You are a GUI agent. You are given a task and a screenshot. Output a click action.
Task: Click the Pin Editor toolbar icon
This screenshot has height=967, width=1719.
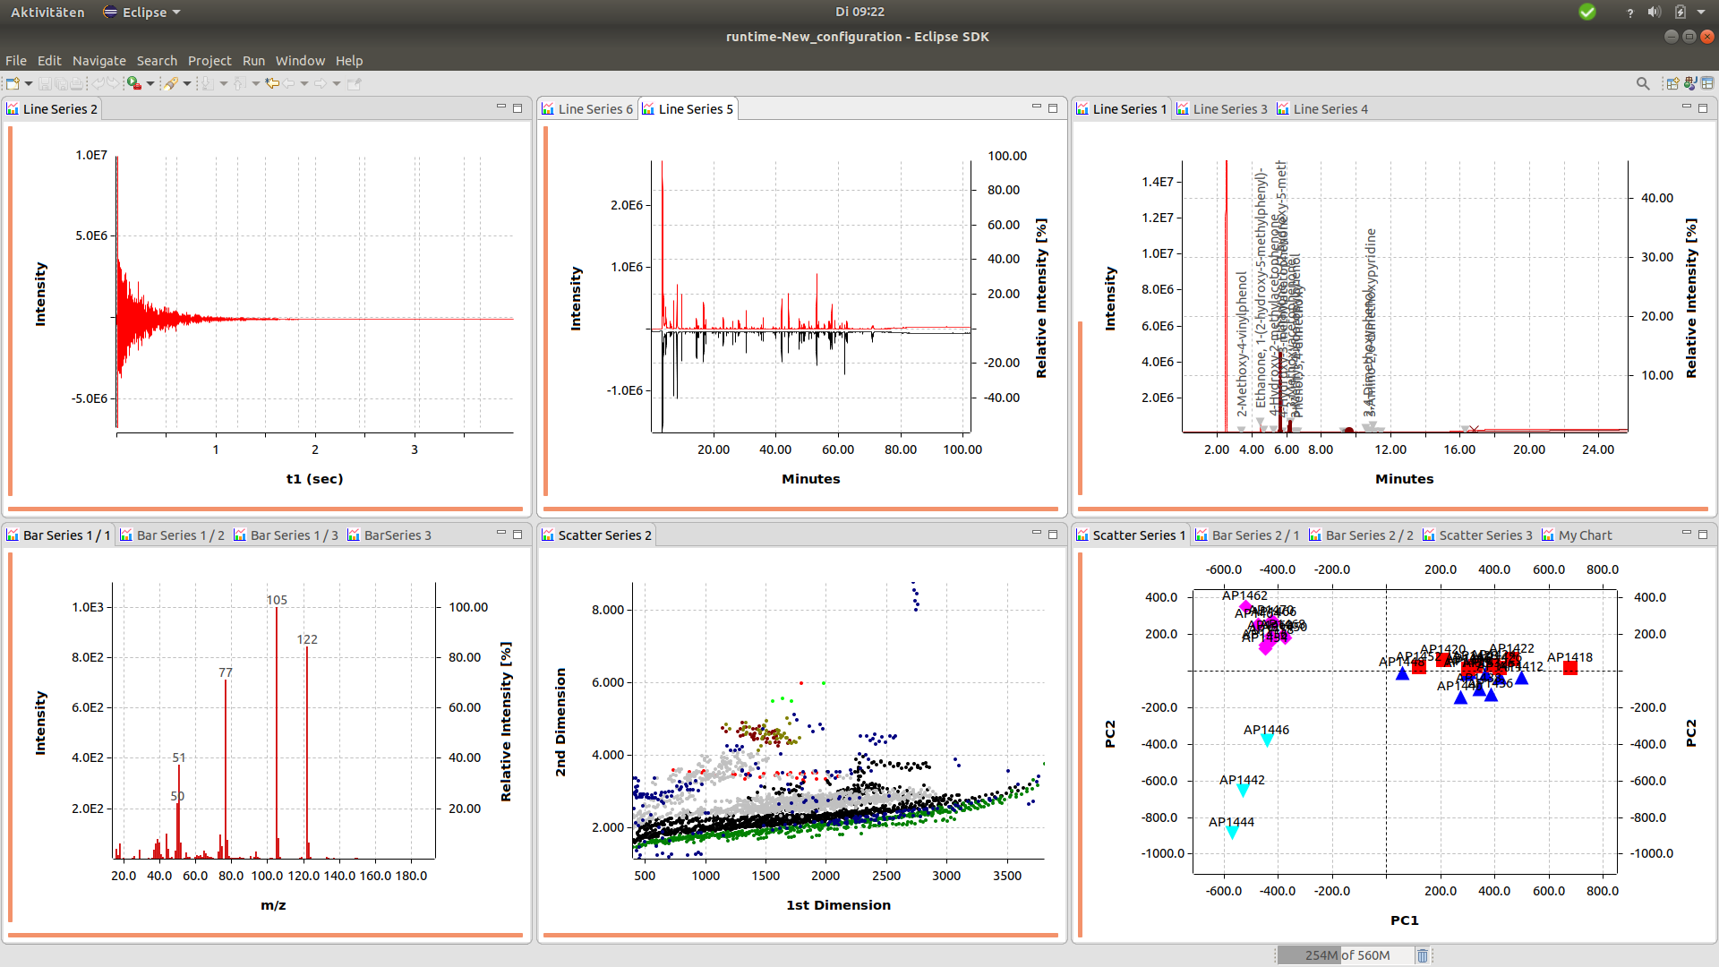point(354,83)
